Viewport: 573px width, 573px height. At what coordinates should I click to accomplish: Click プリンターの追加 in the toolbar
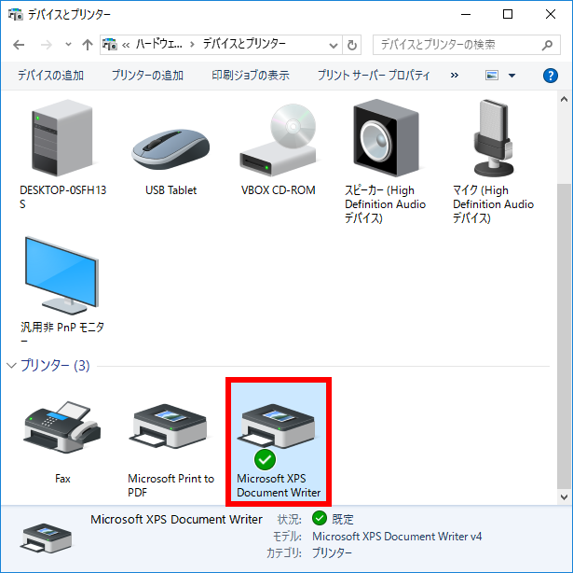[x=147, y=76]
